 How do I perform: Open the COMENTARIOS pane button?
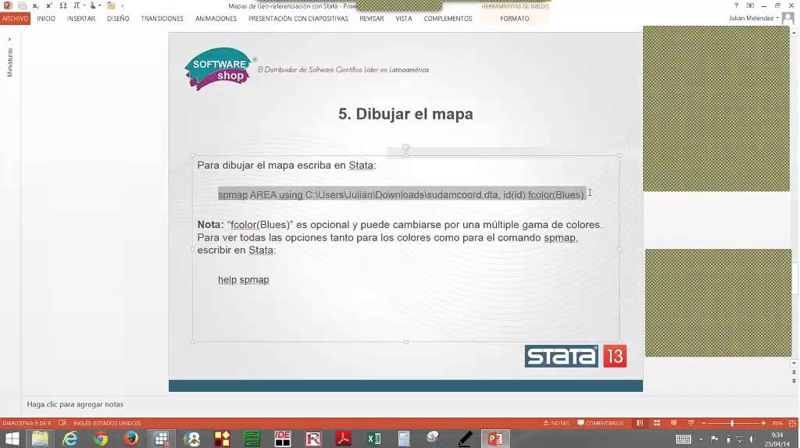point(601,423)
